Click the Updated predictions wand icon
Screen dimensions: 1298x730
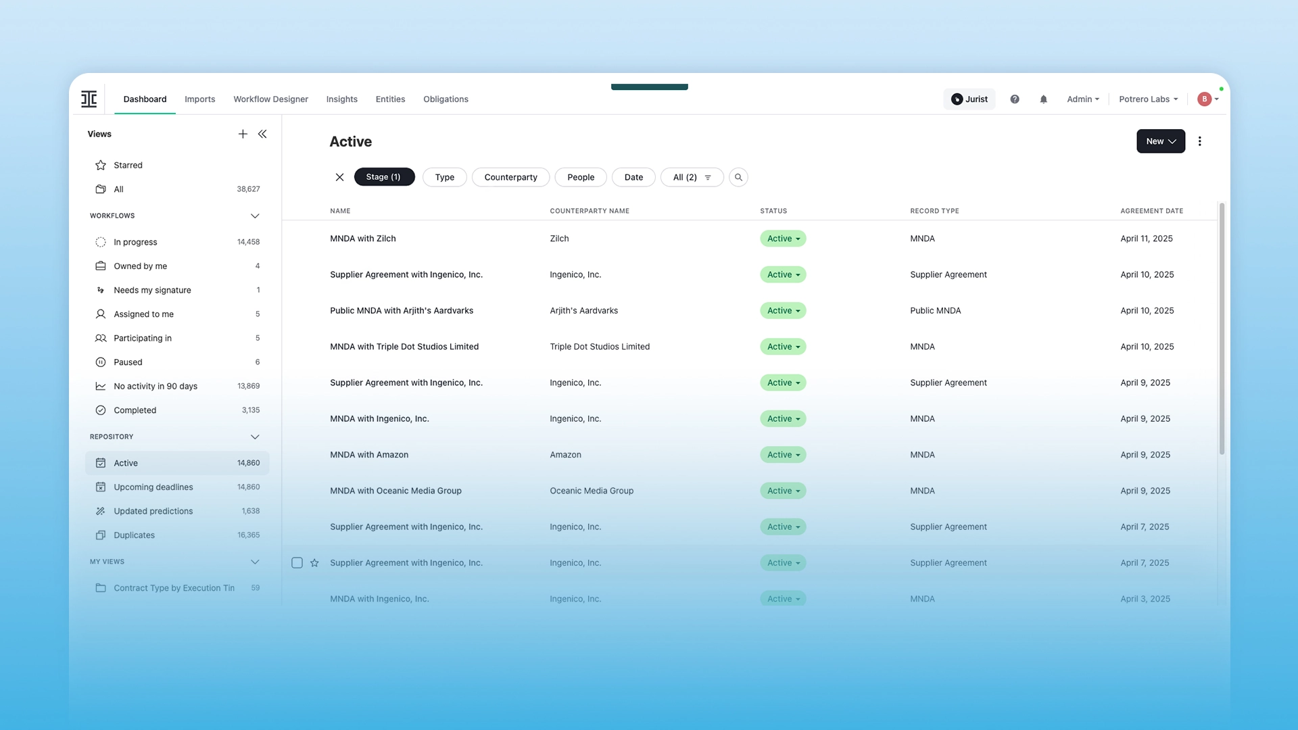point(101,511)
